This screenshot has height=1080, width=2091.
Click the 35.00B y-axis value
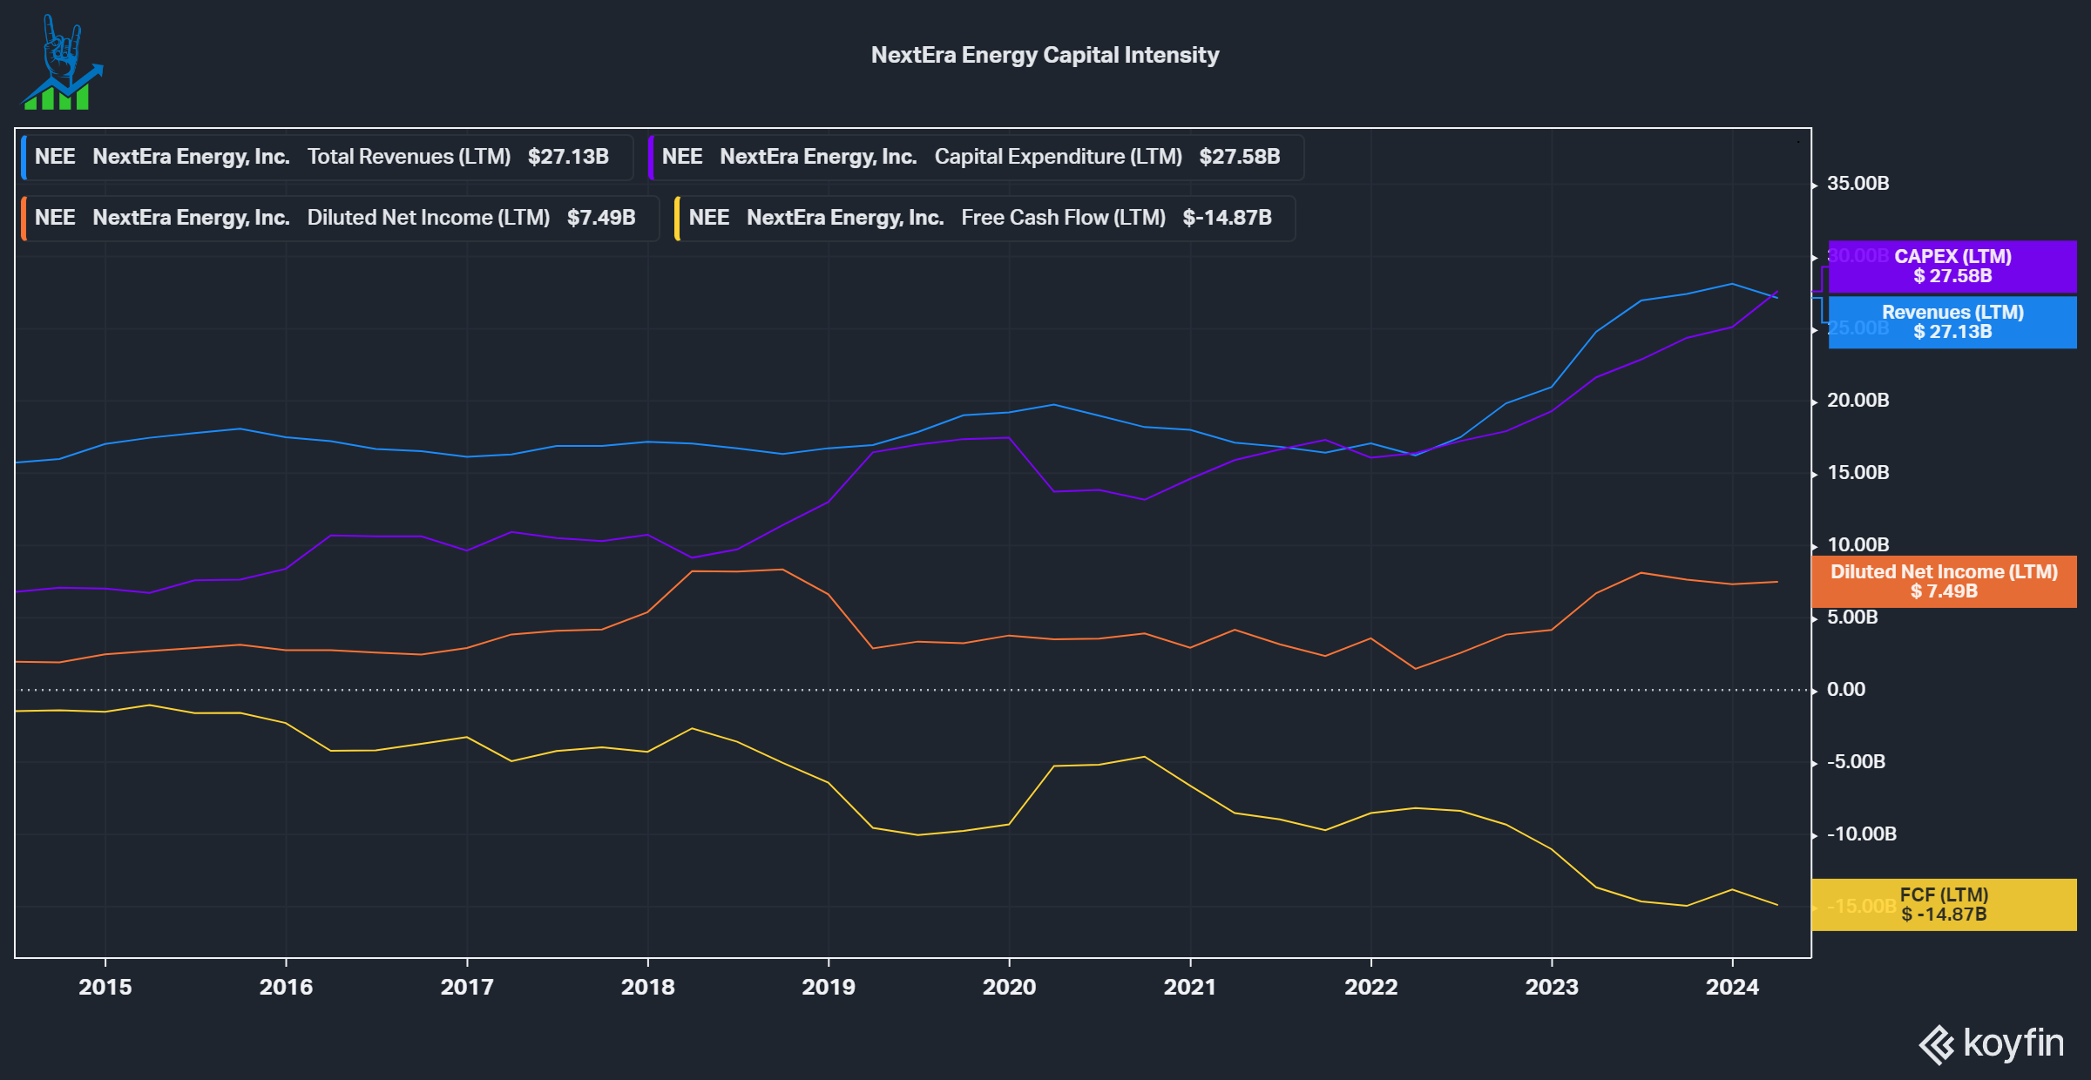pos(1858,184)
